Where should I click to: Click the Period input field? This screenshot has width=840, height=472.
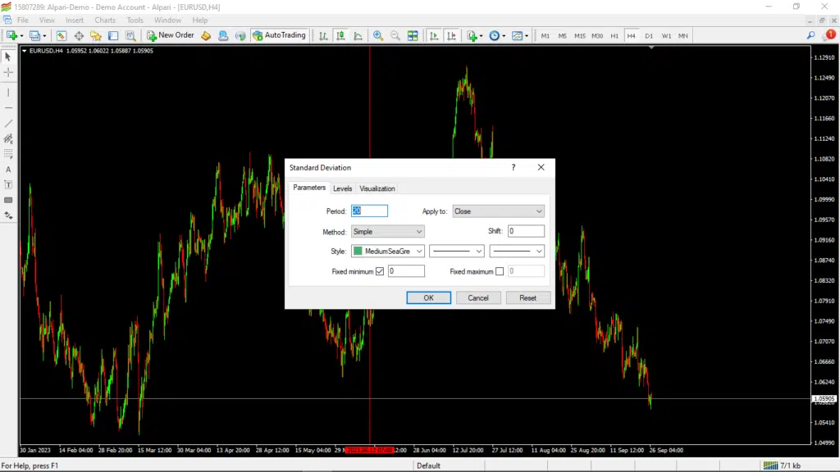pyautogui.click(x=369, y=211)
